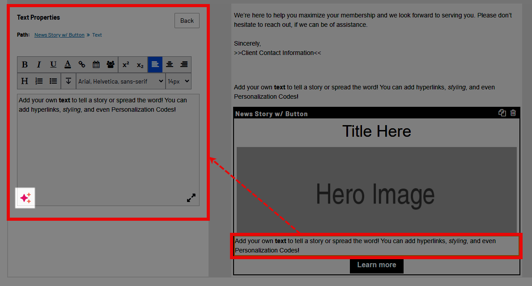Insert a numbered list

point(39,81)
